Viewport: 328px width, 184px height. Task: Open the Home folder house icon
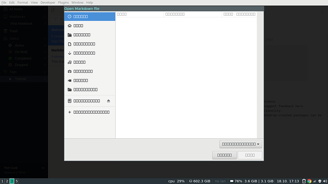click(90, 26)
